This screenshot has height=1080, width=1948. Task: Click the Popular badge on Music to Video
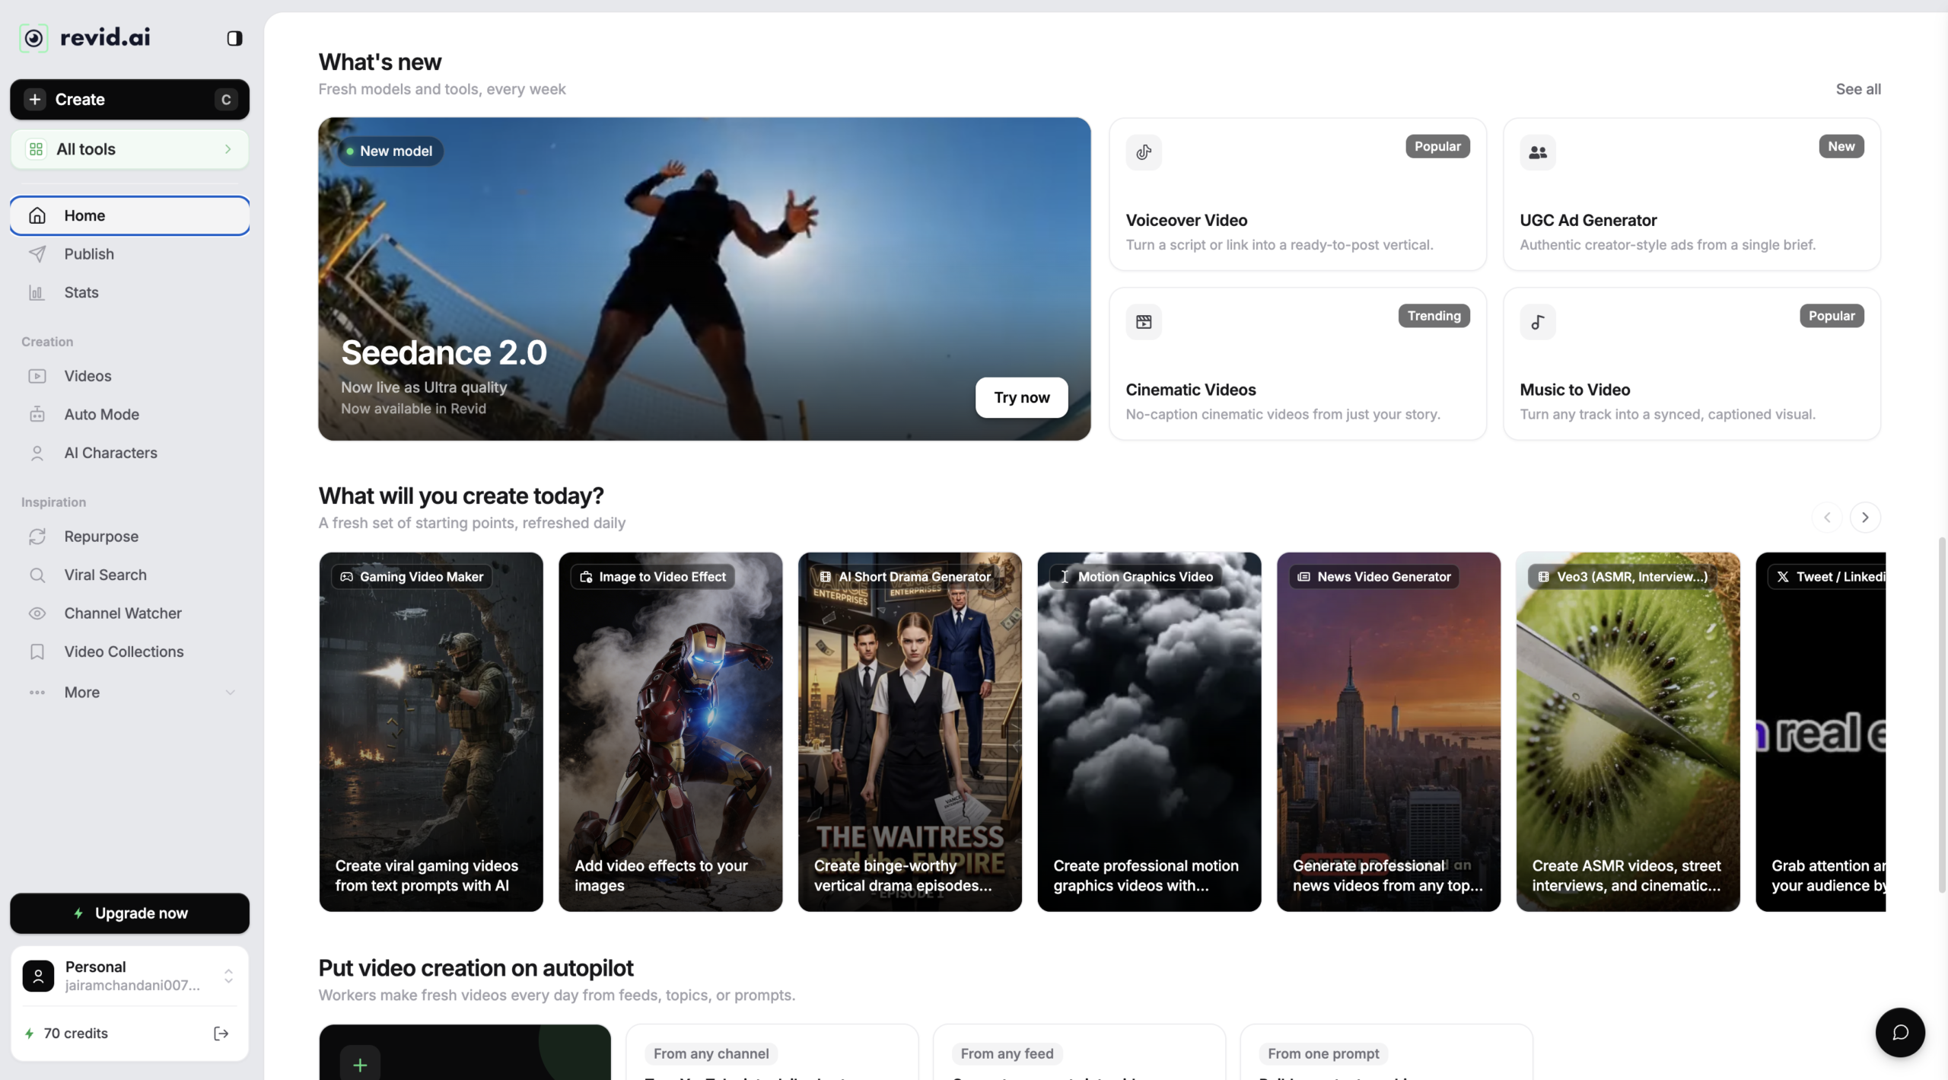click(1832, 316)
